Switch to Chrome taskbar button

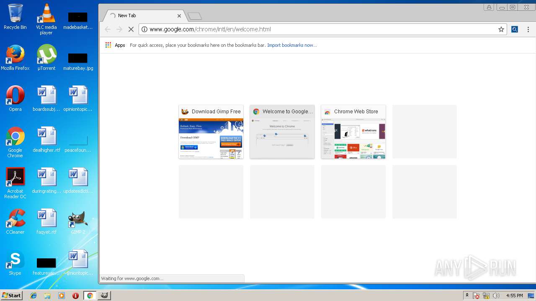[x=90, y=296]
